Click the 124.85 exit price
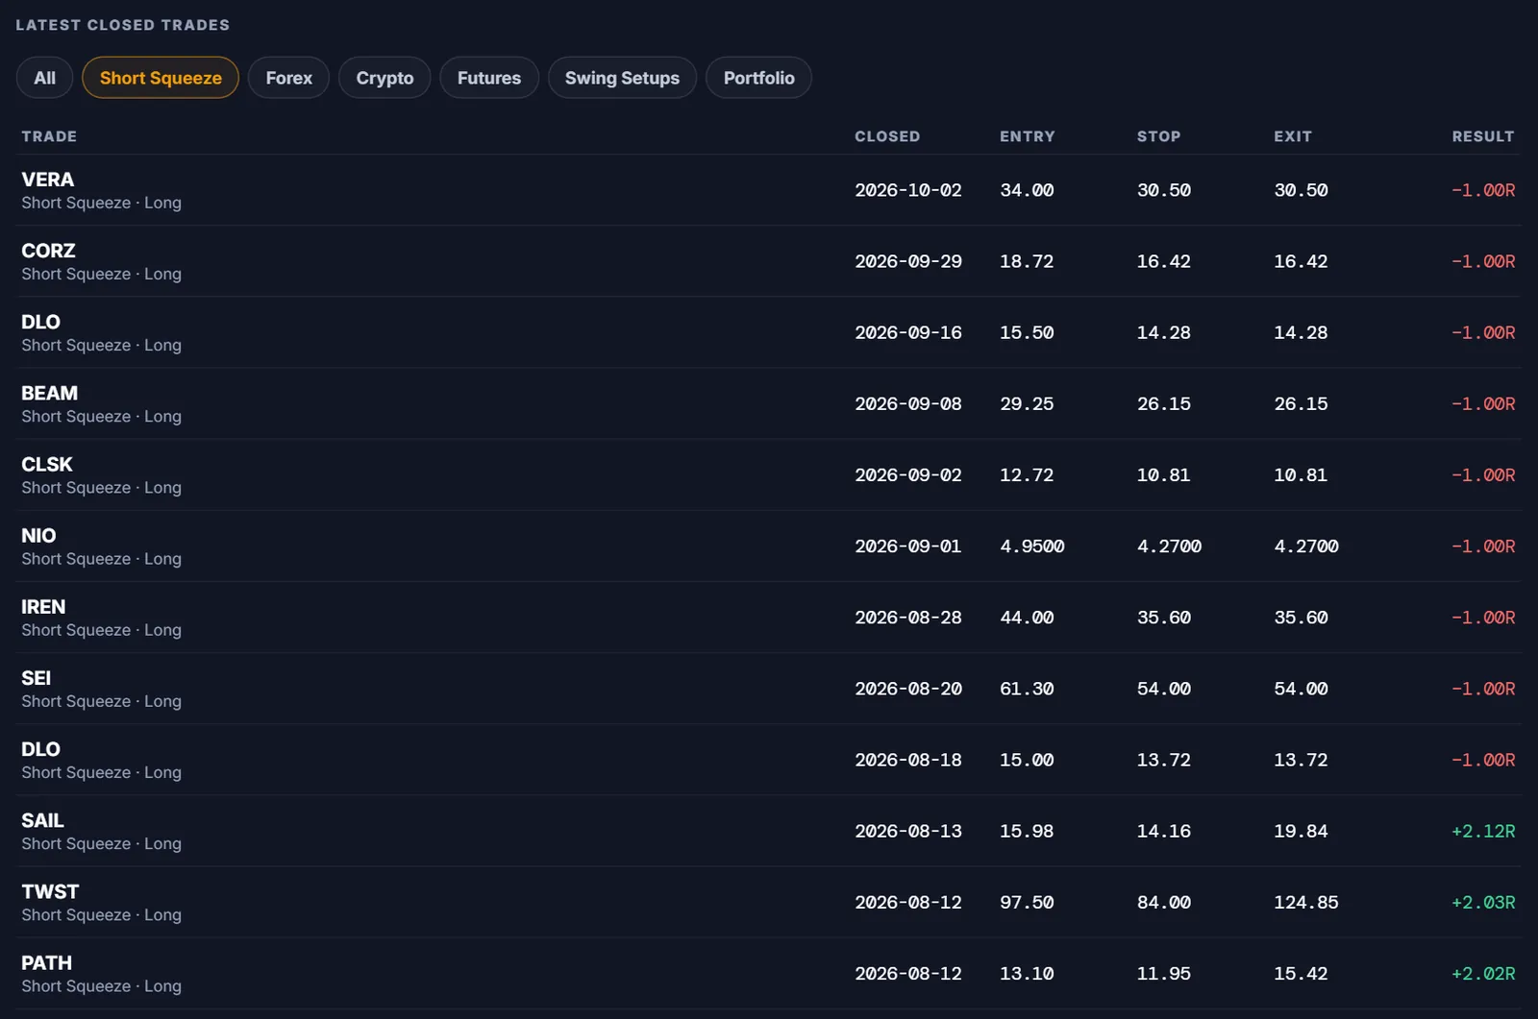 pyautogui.click(x=1305, y=902)
